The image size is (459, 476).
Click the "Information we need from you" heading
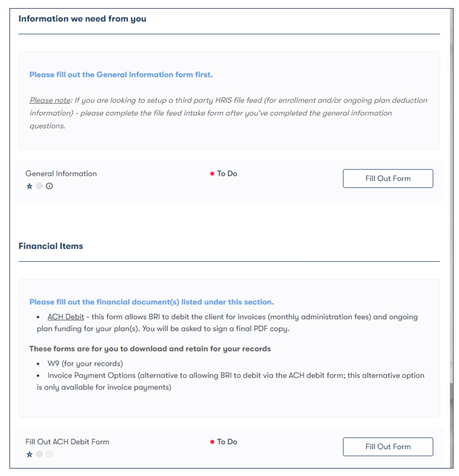pos(82,19)
